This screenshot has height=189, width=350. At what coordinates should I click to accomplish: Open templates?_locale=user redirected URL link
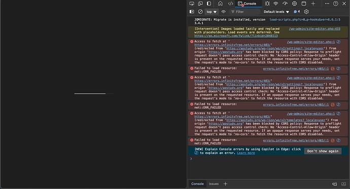tap(276, 120)
